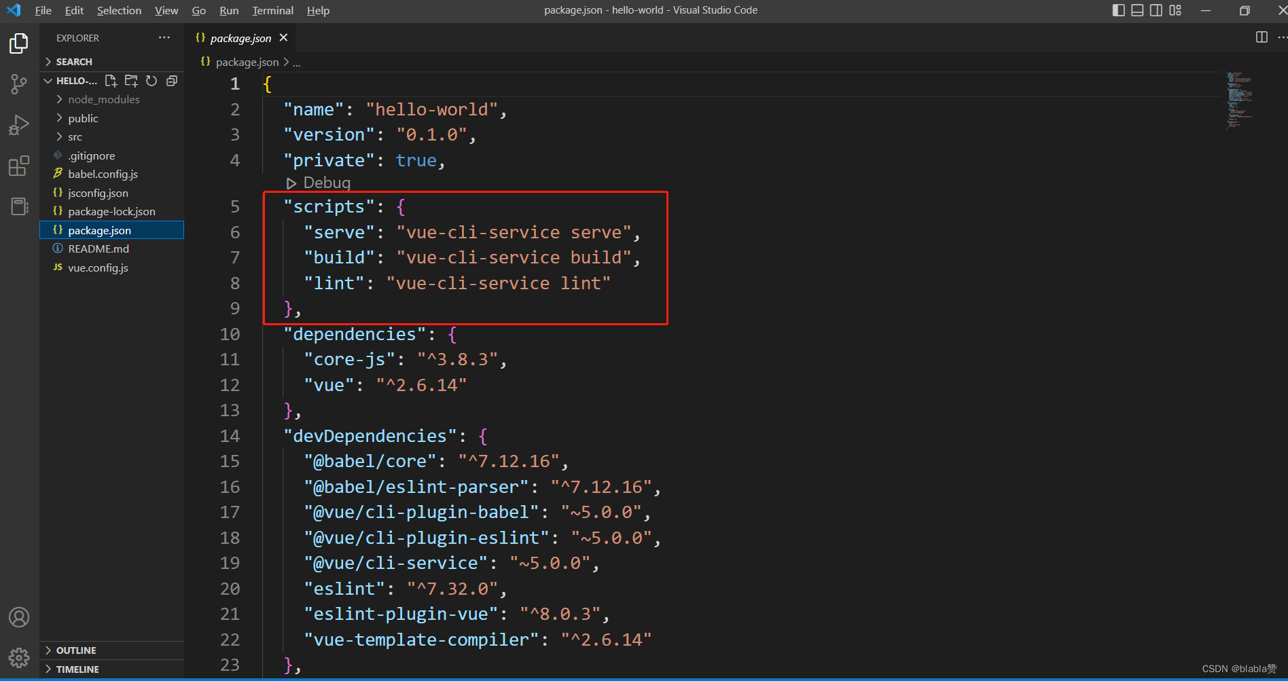Open the Run and Debug view

coord(19,125)
